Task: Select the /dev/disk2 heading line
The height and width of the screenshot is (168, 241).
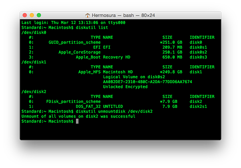Action: [x=33, y=92]
